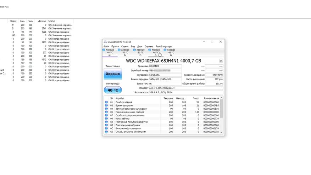Open the Диск menu
Screen dimensions: 311x175
(x=140, y=47)
